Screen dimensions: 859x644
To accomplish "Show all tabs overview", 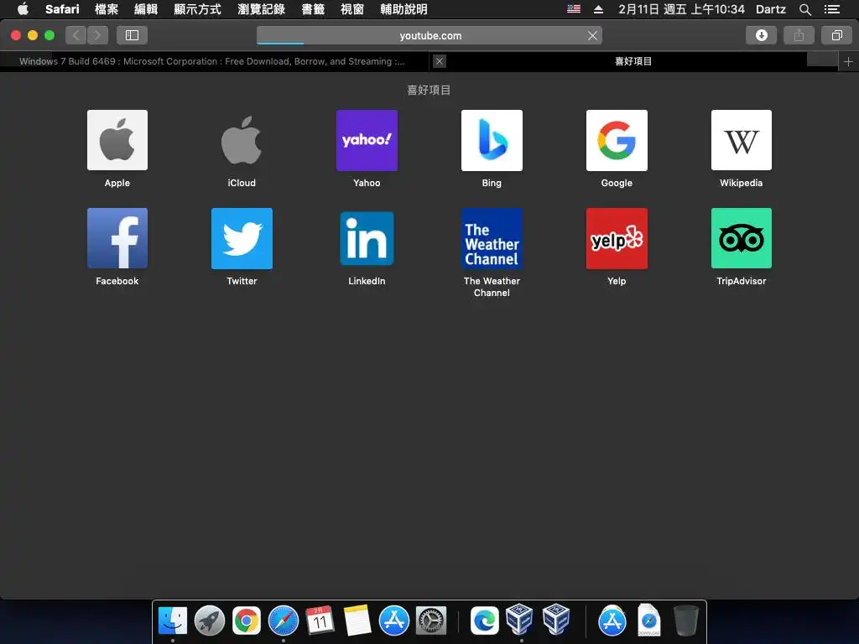I will tap(836, 35).
